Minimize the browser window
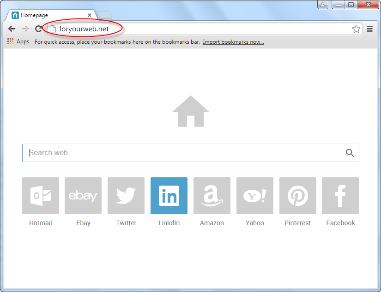Image resolution: width=381 pixels, height=292 pixels. click(338, 5)
